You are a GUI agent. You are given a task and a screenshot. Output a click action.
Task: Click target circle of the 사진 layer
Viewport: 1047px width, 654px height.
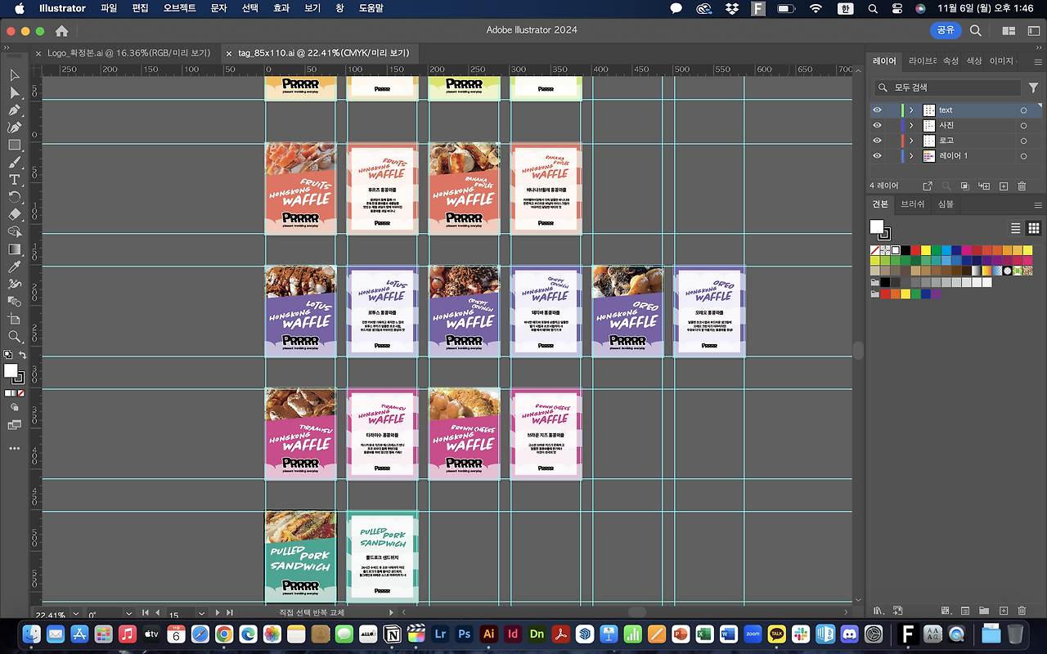click(1022, 126)
